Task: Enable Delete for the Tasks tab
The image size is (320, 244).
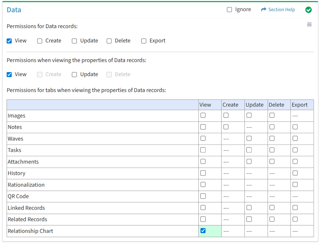Action: coord(272,150)
